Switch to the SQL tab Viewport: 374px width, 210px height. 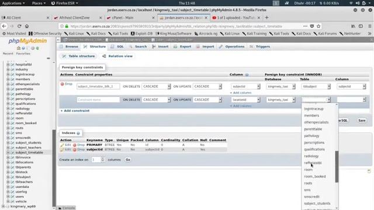(x=117, y=47)
